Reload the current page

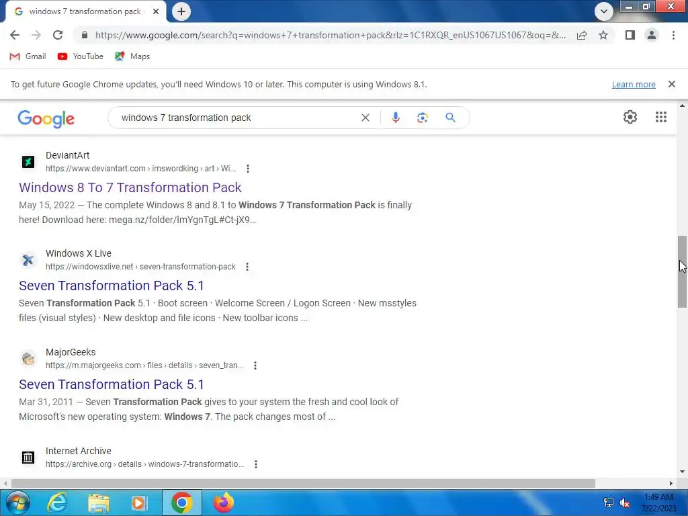coord(58,35)
